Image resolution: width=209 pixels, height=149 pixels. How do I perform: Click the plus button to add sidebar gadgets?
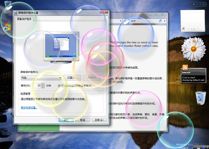click(194, 5)
